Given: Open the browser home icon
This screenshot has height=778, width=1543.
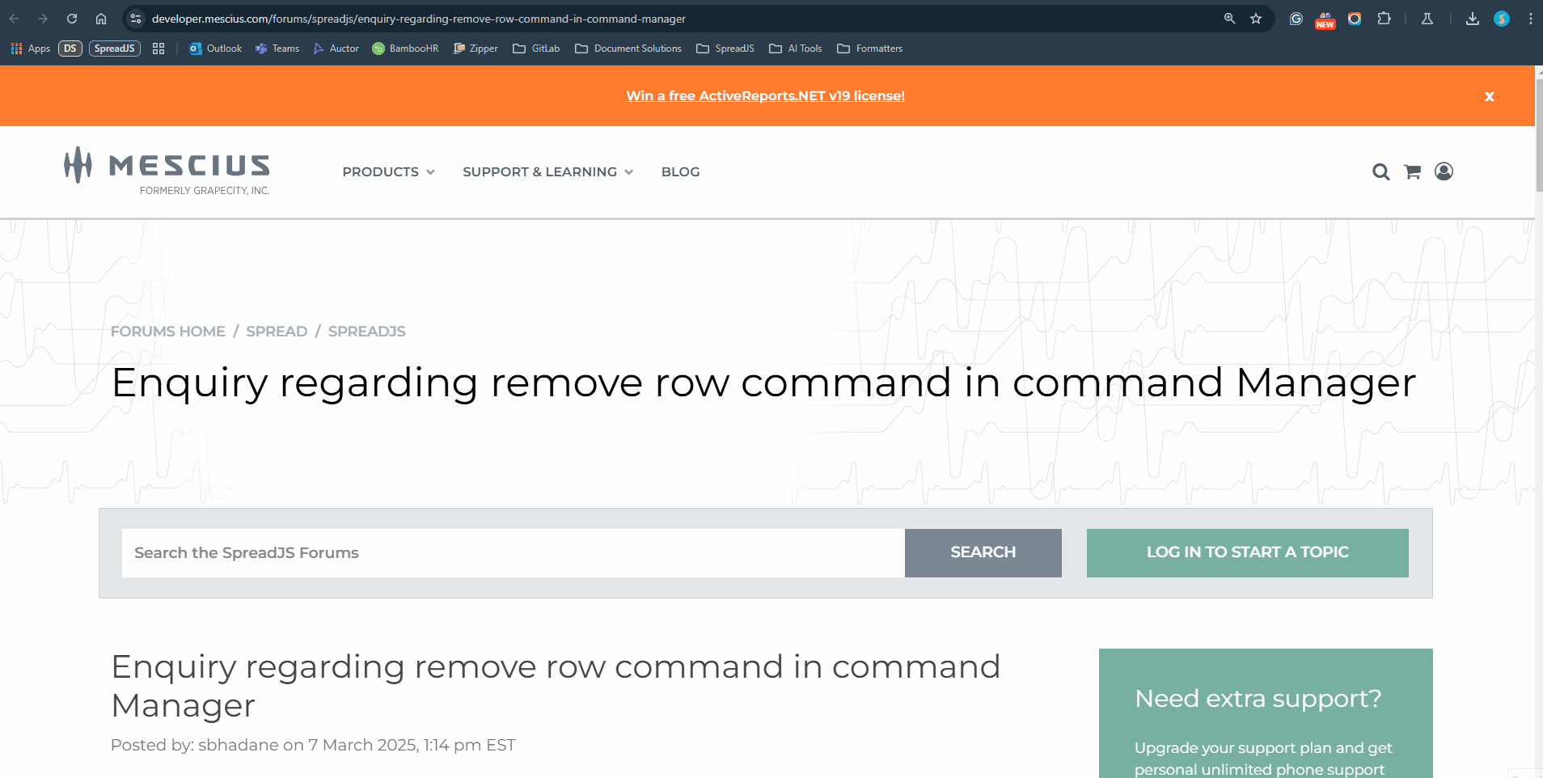Looking at the screenshot, I should (x=101, y=19).
